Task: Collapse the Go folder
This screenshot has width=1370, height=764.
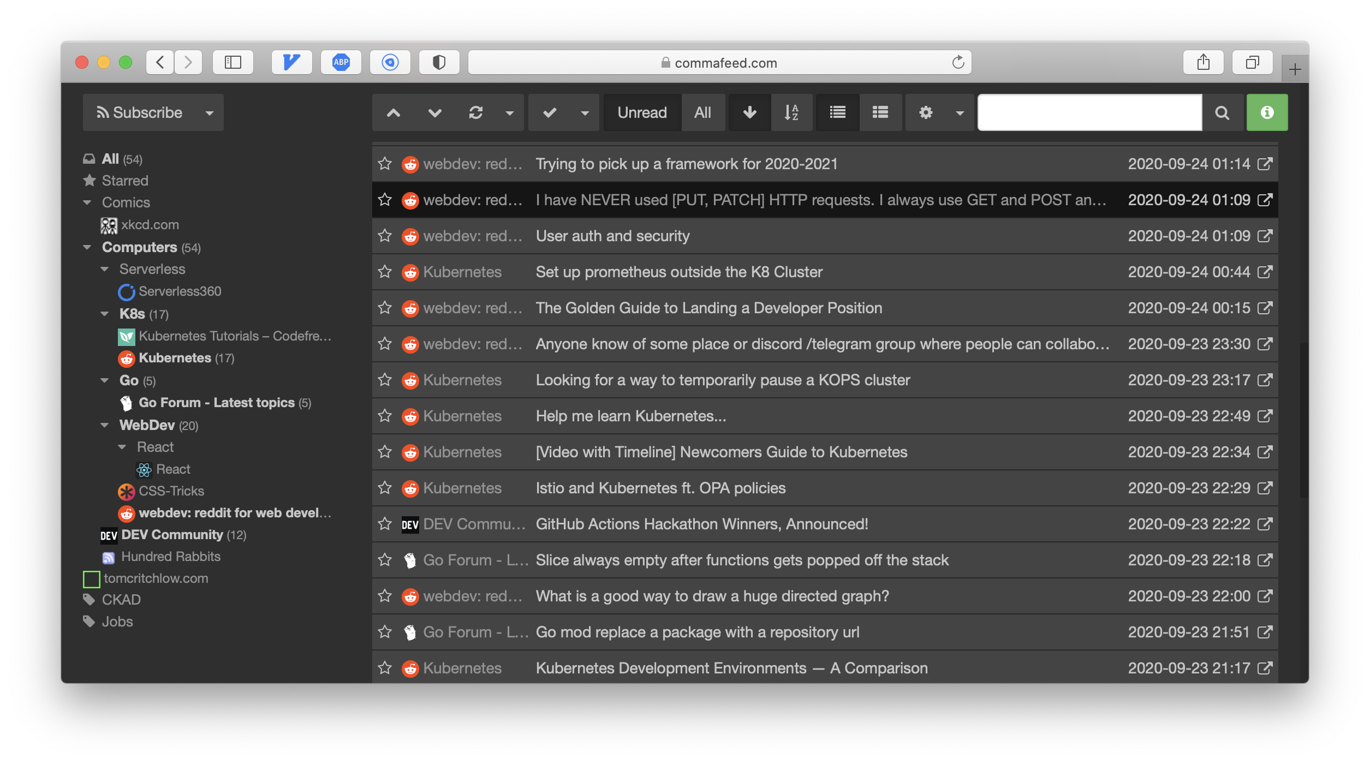Action: click(x=104, y=380)
